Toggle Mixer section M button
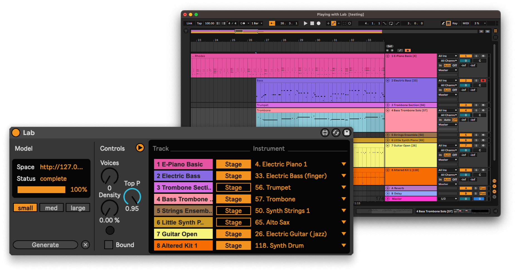Image resolution: width=516 pixels, height=272 pixels. [x=494, y=192]
